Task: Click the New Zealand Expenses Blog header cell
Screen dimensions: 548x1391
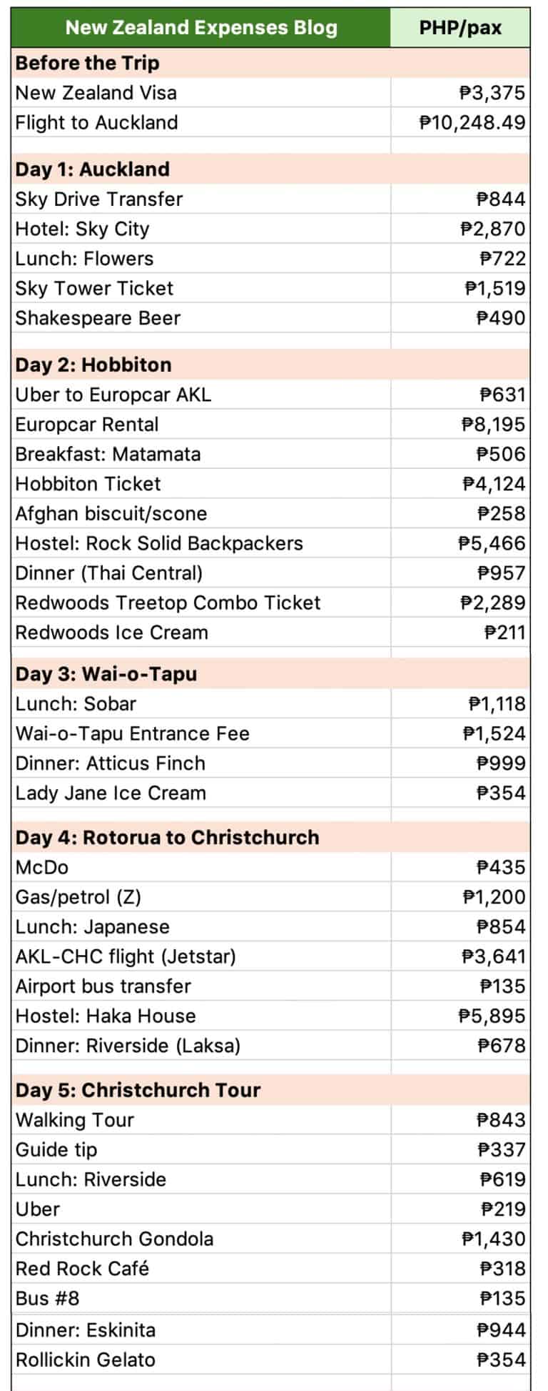Action: (201, 28)
